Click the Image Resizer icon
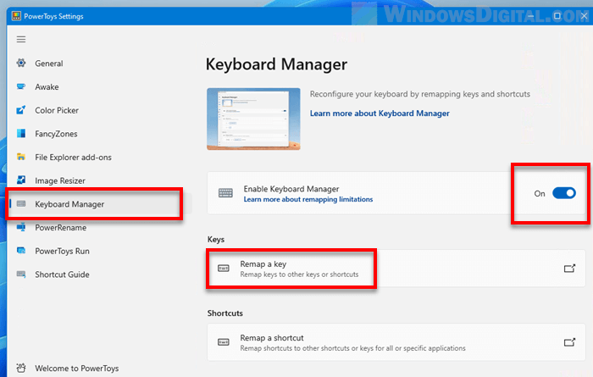 coord(21,180)
